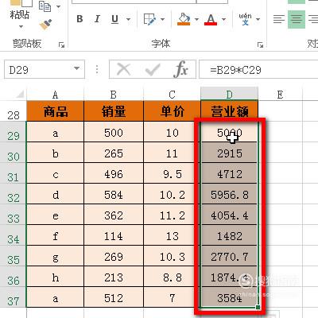Toggle Underline formatting
This screenshot has height=318, width=318.
click(x=114, y=19)
